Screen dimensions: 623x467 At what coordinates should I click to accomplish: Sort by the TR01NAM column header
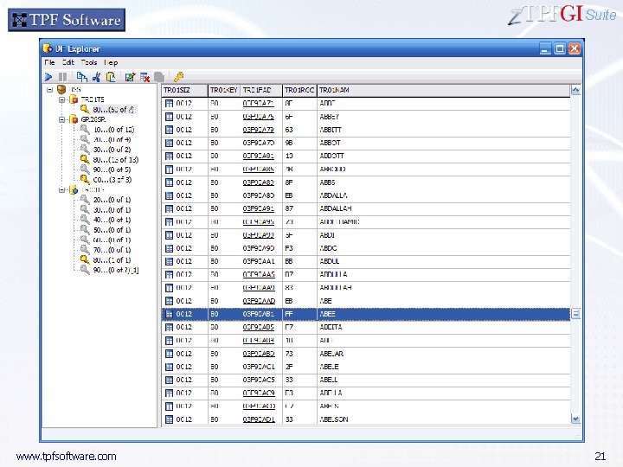coord(443,91)
